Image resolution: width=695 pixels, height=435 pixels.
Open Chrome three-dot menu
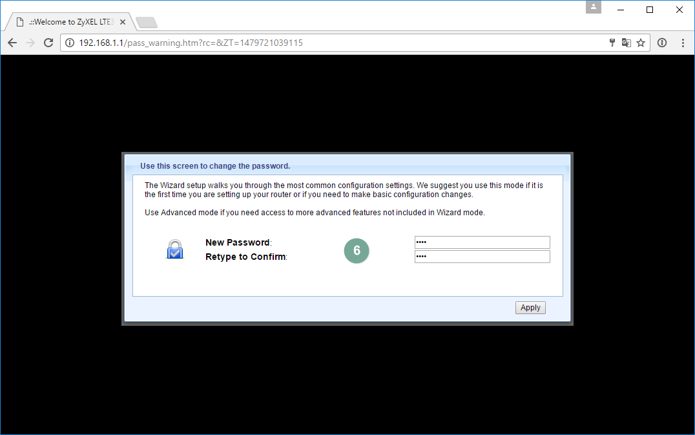pos(683,43)
